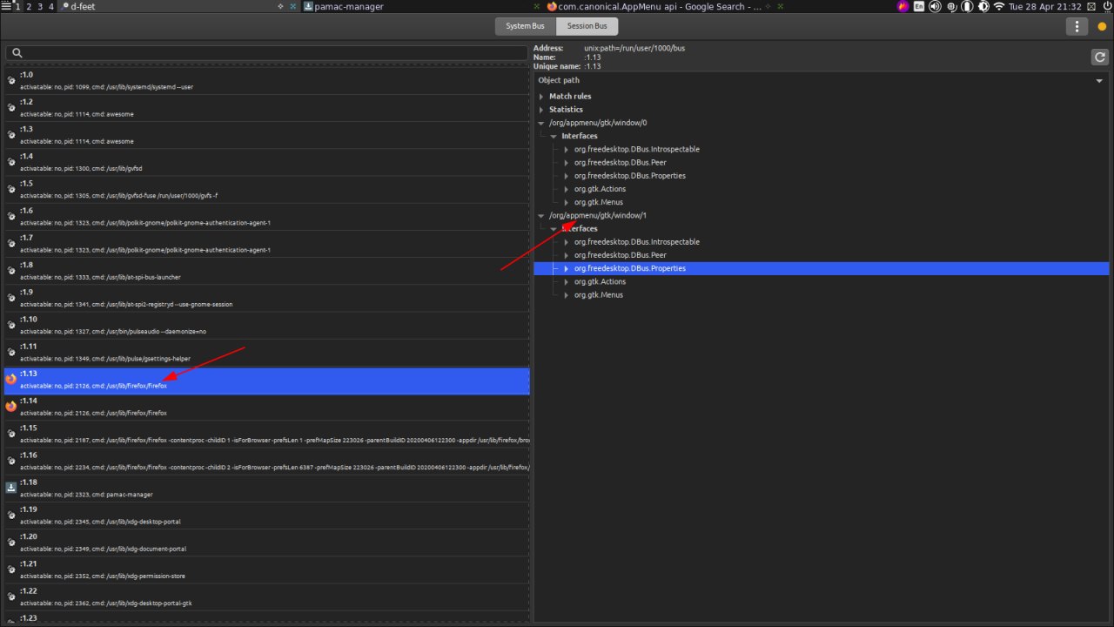1114x627 pixels.
Task: Select bus name :1.6 polkit agent
Action: click(x=266, y=216)
